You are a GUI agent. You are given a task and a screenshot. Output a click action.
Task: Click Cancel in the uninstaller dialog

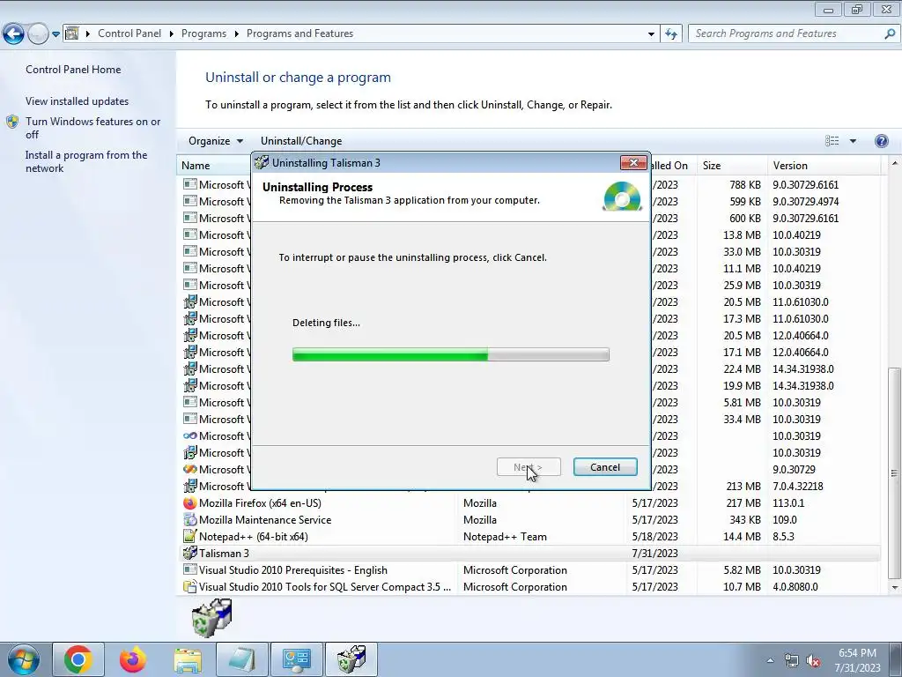tap(605, 467)
